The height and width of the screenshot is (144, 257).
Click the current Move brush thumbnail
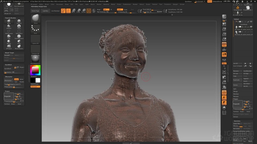[35, 19]
